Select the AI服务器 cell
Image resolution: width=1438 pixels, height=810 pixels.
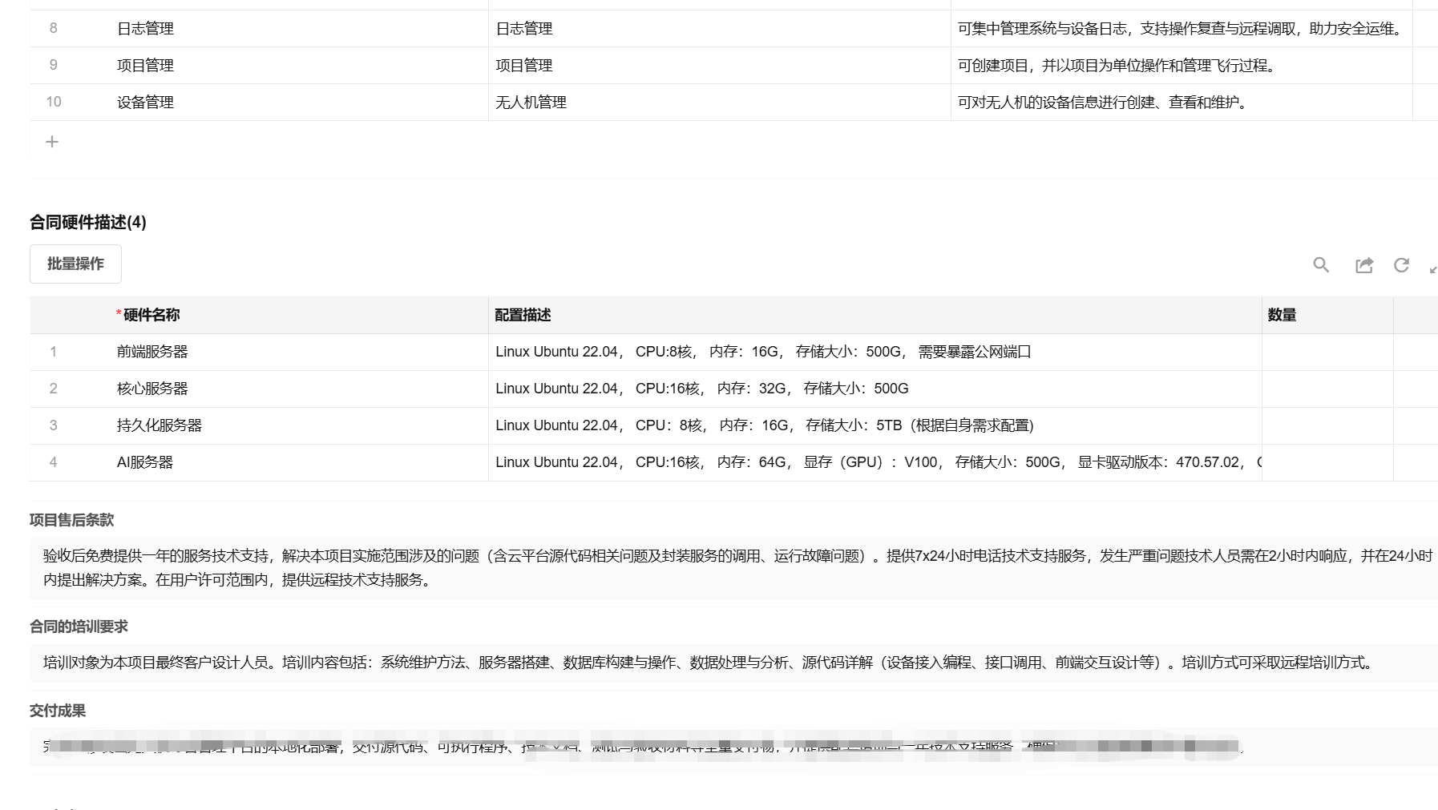point(300,462)
